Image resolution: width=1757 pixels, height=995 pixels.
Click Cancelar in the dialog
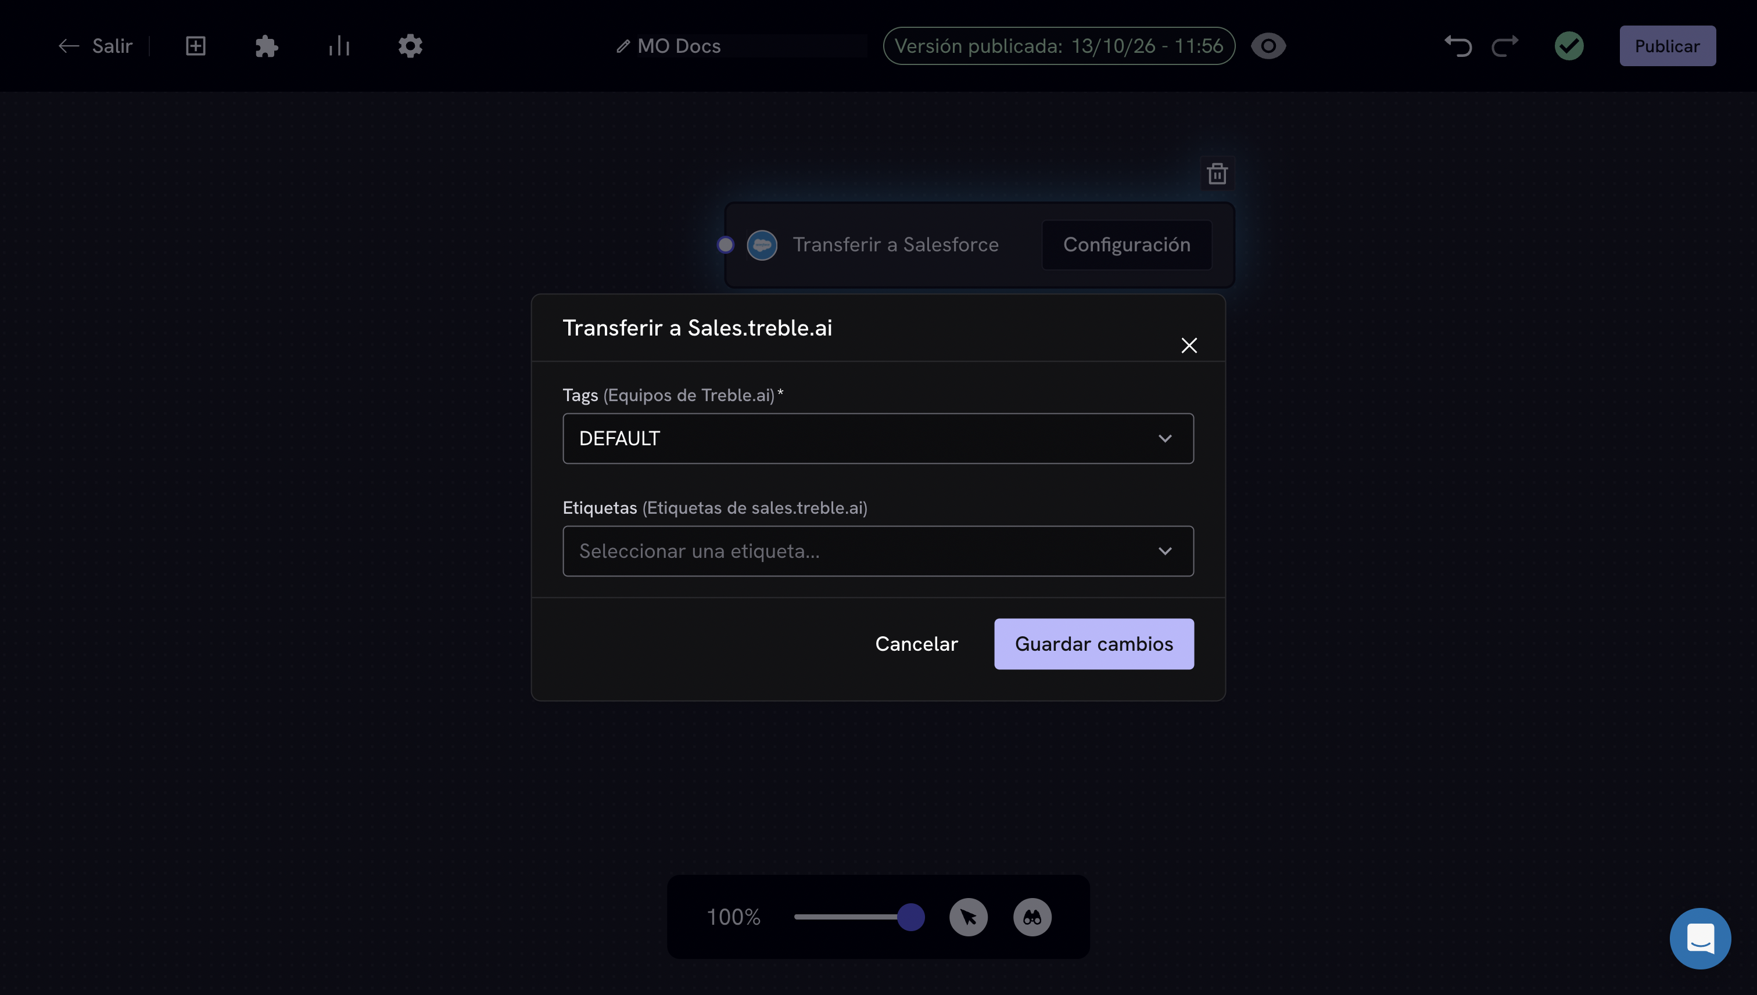click(x=916, y=644)
